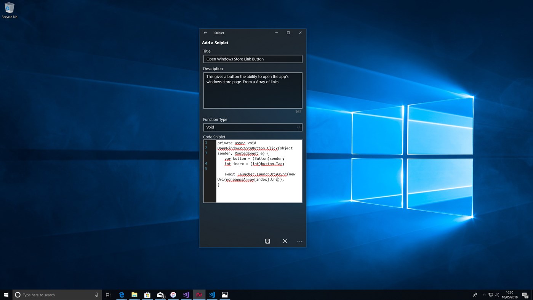
Task: Open the People icon in the system tray
Action: pyautogui.click(x=475, y=295)
